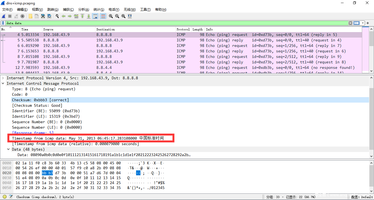
Task: Click the Find Packet magnifier icon
Action: tap(57, 16)
